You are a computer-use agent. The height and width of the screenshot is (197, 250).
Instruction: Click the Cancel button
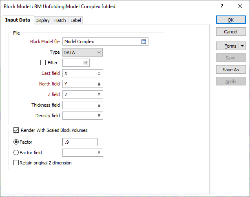click(x=231, y=32)
